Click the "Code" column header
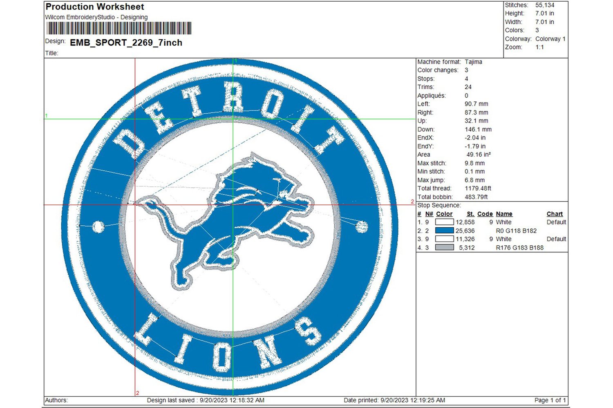Viewport: 613px width, 408px height. click(485, 214)
